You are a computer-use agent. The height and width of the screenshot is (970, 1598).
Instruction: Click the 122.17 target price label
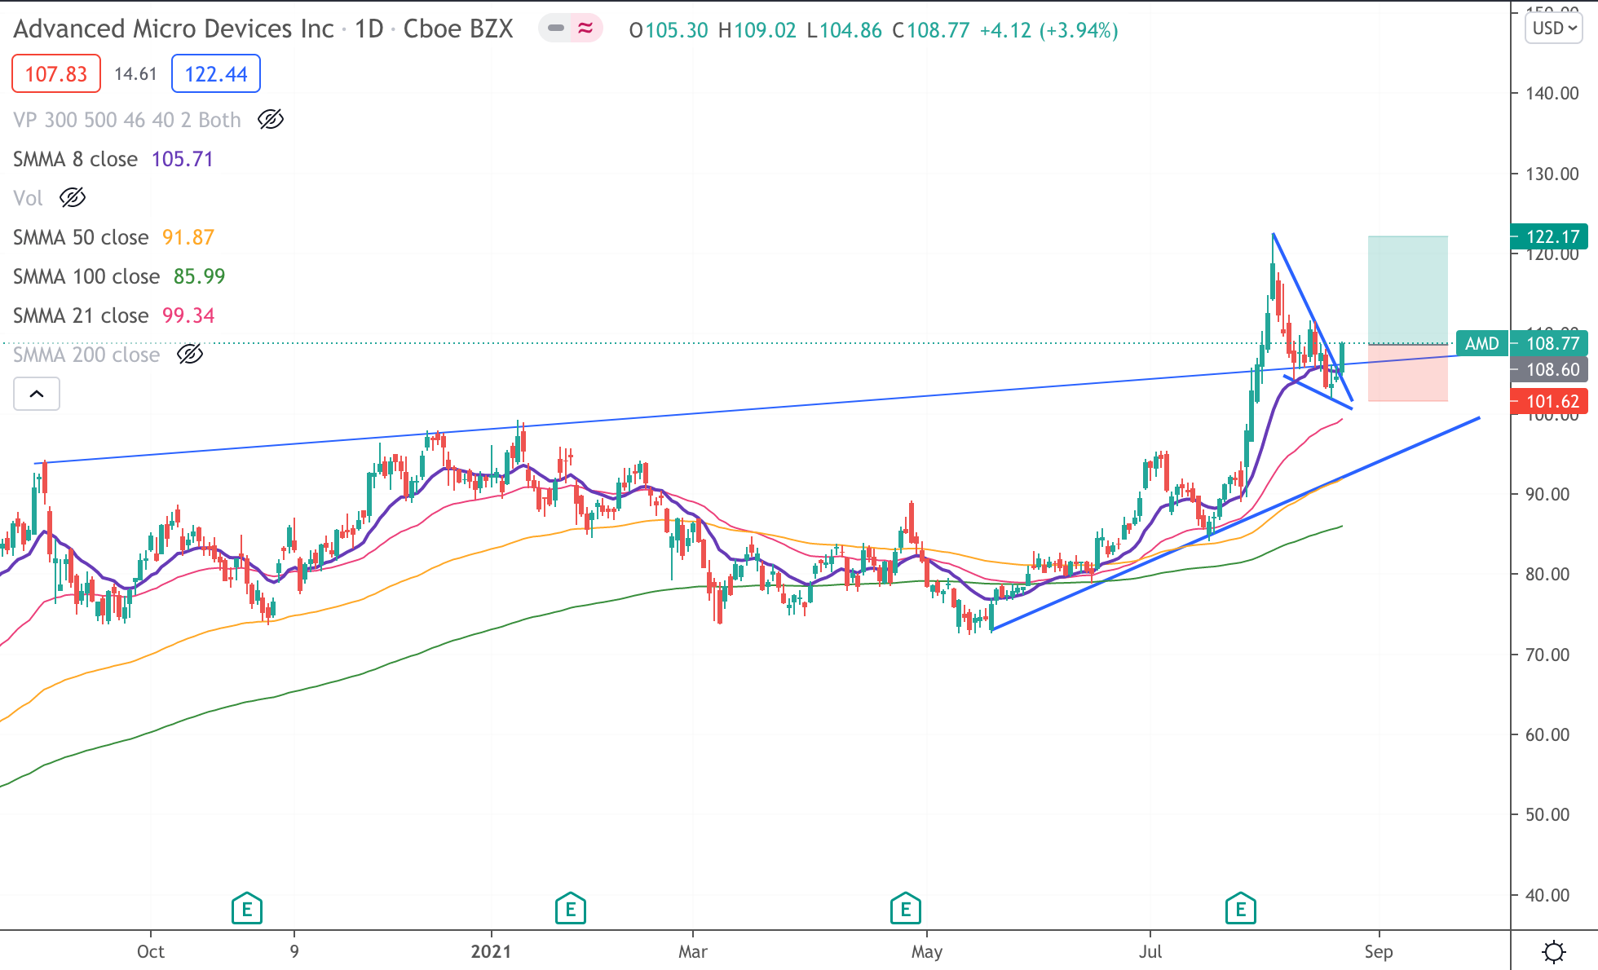1550,236
